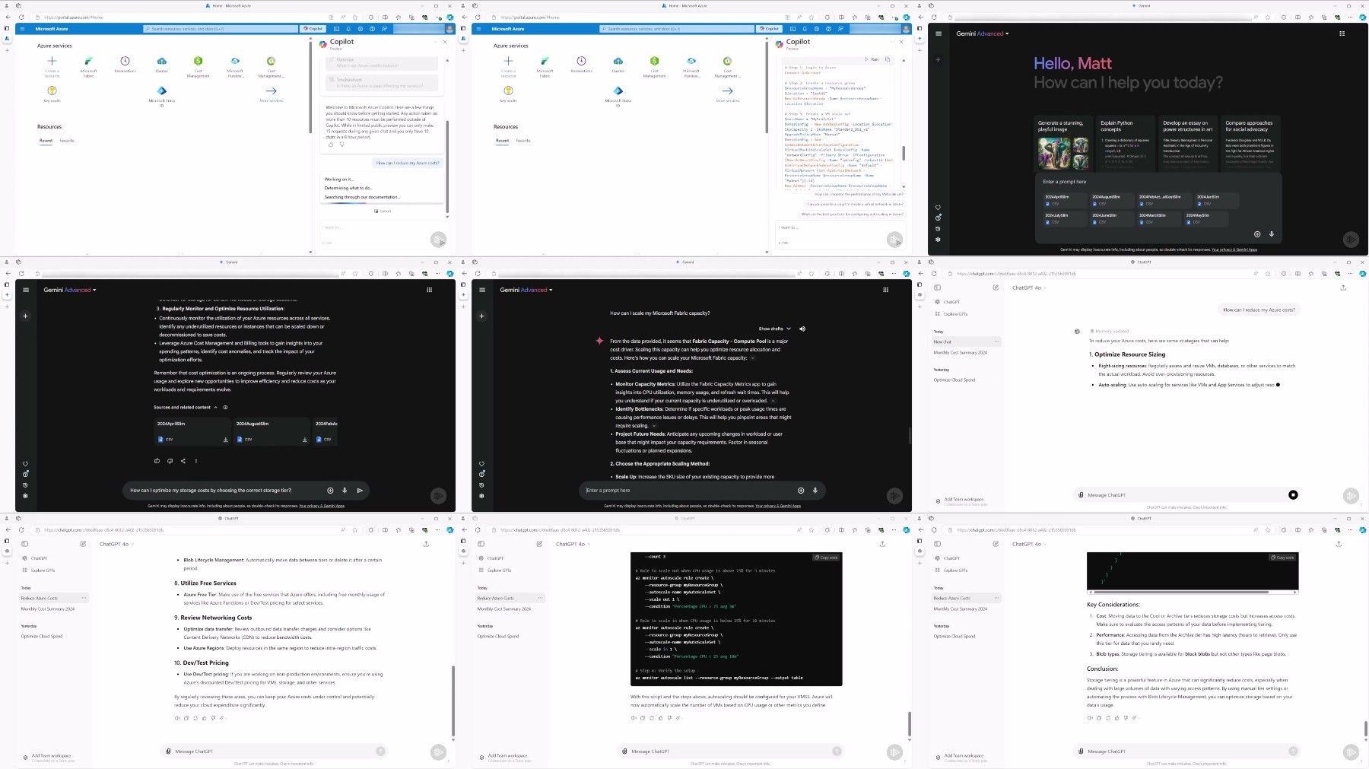Open Cloud Shell in the Azure header beside Copilot's Cancel window
The height and width of the screenshot is (769, 1369).
pos(336,29)
